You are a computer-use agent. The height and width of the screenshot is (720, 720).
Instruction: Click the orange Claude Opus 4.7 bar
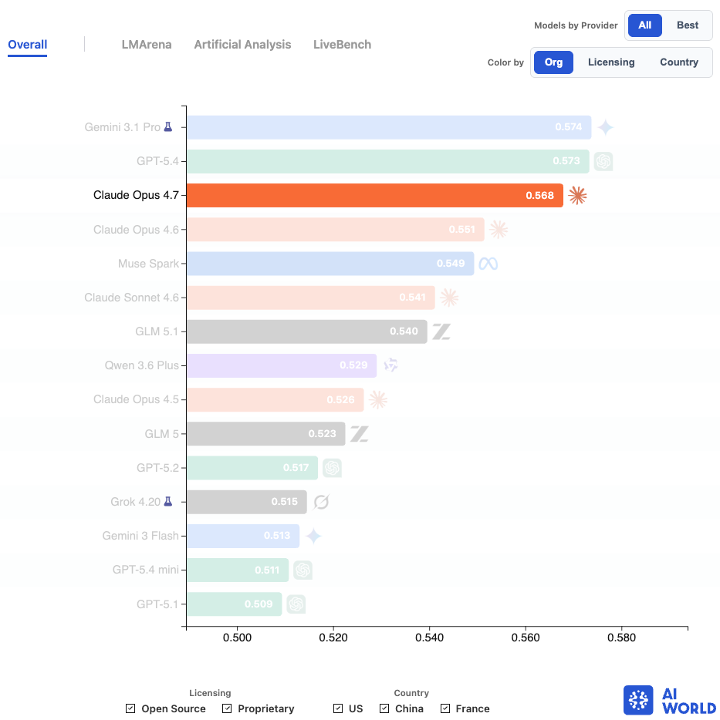pyautogui.click(x=375, y=196)
